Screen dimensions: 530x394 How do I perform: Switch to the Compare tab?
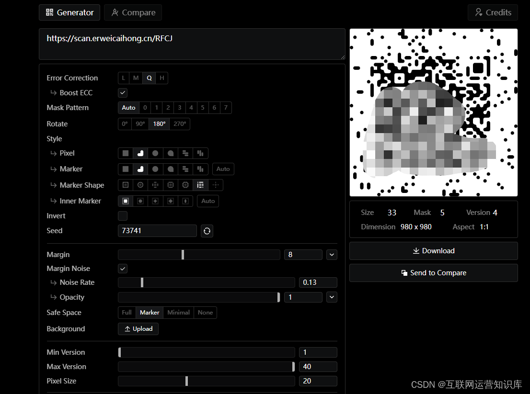click(x=133, y=12)
